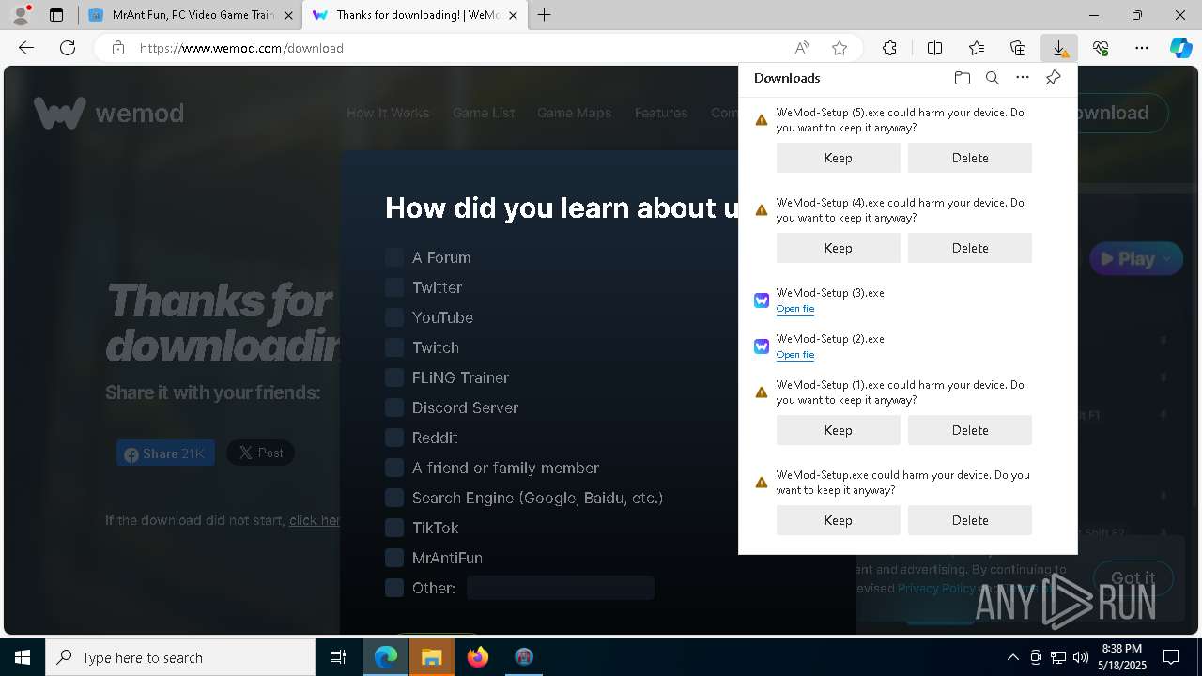
Task: Go back to previous page
Action: coord(26,48)
